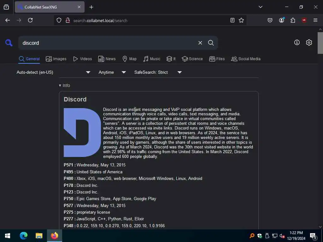Click the P400 platforms list row
323x242 pixels.
[x=133, y=178]
